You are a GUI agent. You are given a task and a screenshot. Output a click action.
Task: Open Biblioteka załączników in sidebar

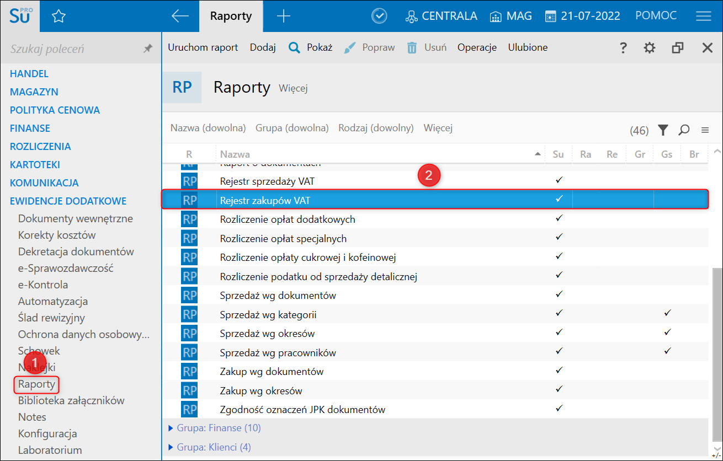point(71,400)
